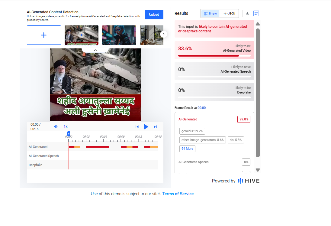
Task: Expand the 94 More sources
Action: (187, 149)
